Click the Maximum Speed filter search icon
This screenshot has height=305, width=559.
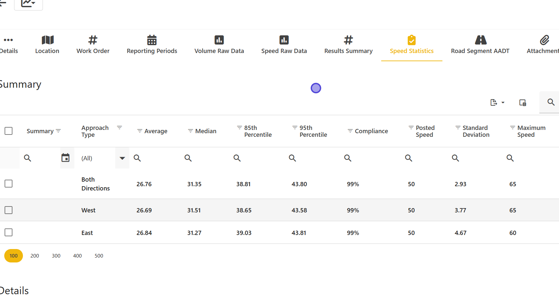click(x=510, y=158)
